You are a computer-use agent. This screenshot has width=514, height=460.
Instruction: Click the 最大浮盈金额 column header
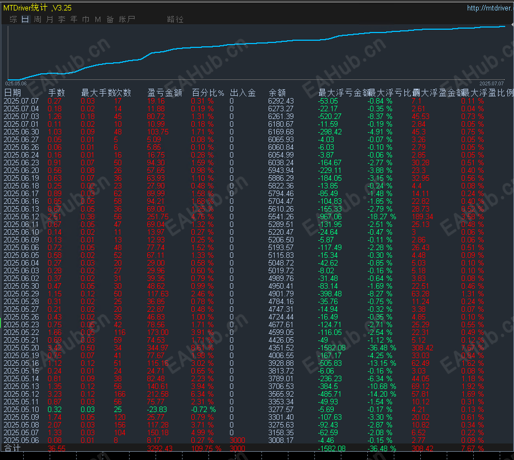click(438, 93)
